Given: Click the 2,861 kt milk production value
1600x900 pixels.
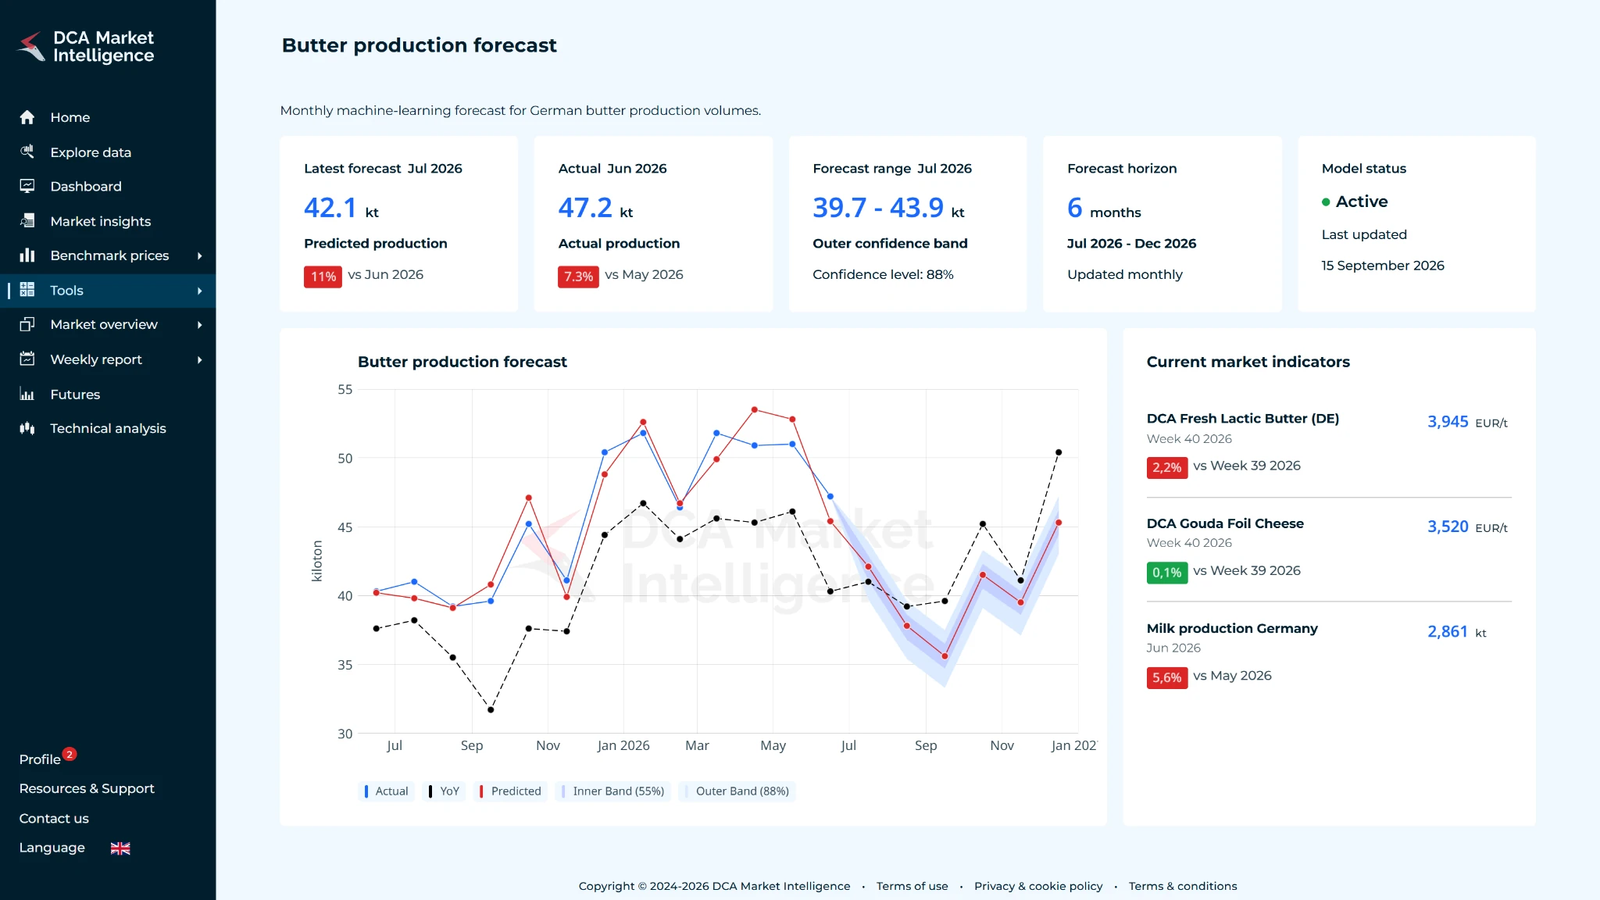Looking at the screenshot, I should click(1457, 631).
